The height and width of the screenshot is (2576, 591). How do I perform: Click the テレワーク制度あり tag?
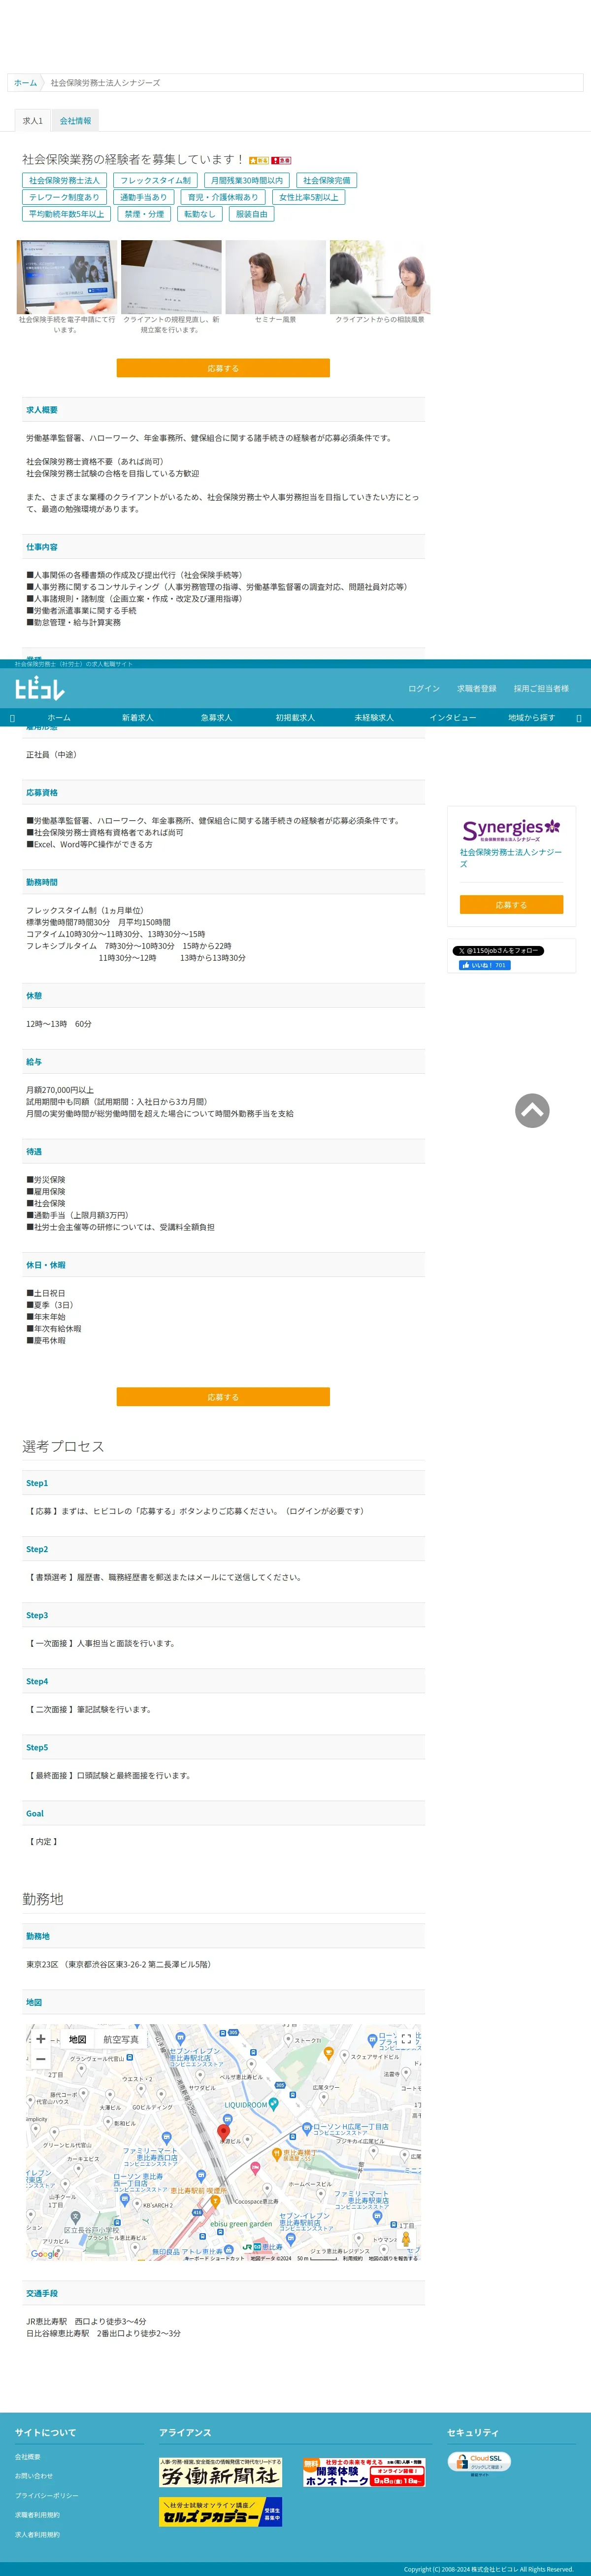click(x=64, y=197)
